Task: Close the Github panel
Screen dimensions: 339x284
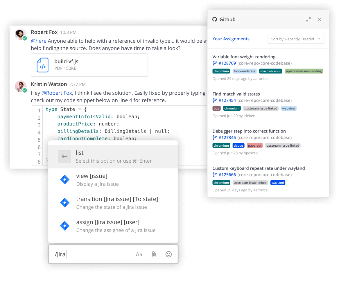Action: 319,19
